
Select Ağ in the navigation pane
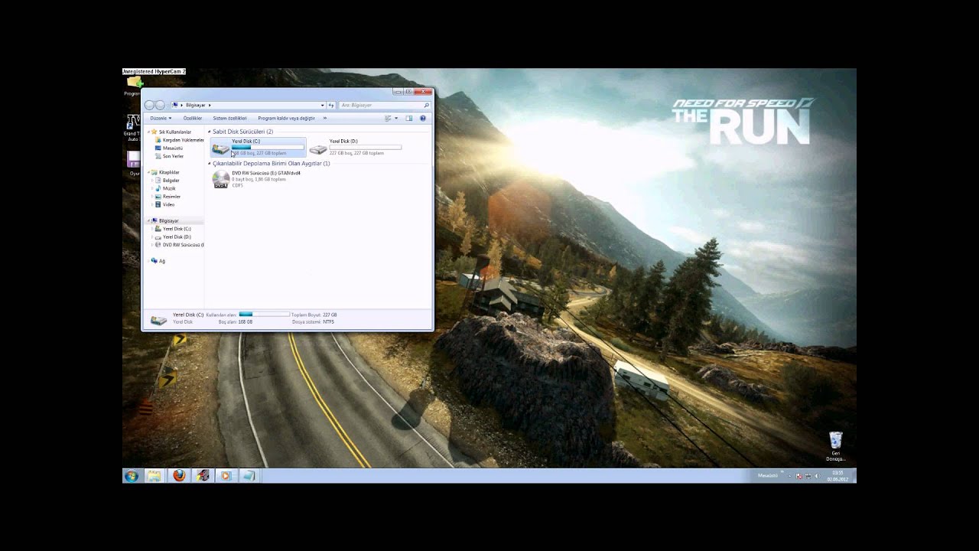point(161,261)
